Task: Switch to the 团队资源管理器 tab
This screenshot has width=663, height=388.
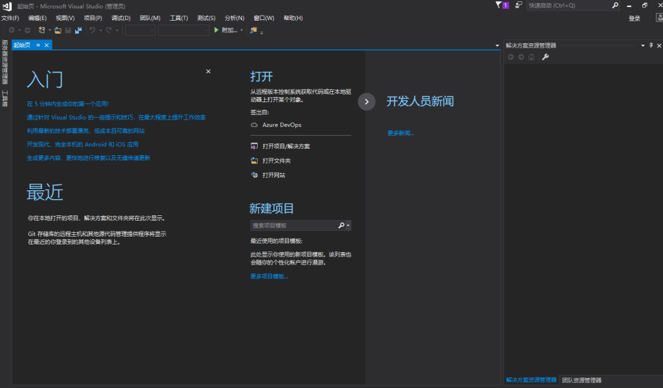Action: (581, 380)
